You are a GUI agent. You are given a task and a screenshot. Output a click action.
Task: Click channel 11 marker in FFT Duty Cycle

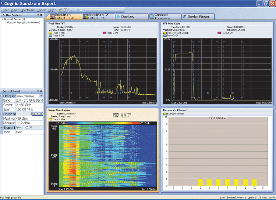tap(233, 93)
